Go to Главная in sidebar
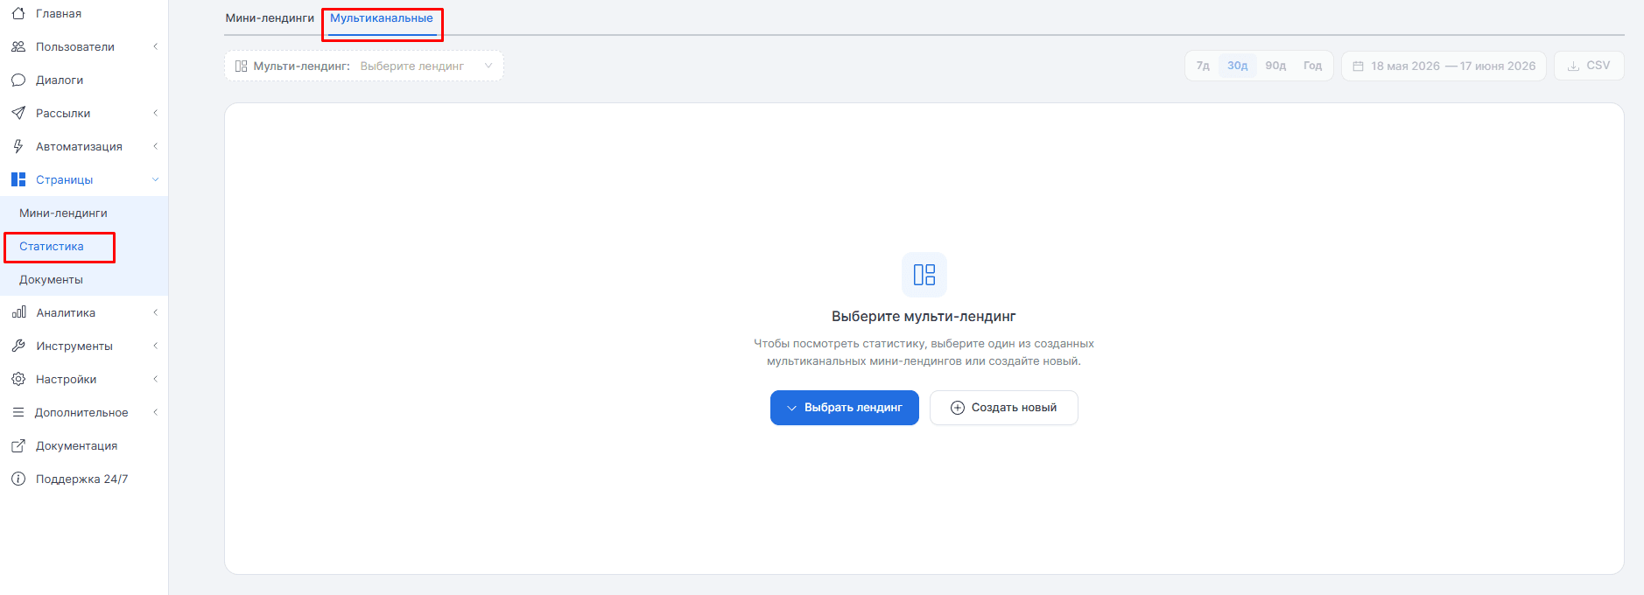This screenshot has height=595, width=1644. click(x=59, y=13)
